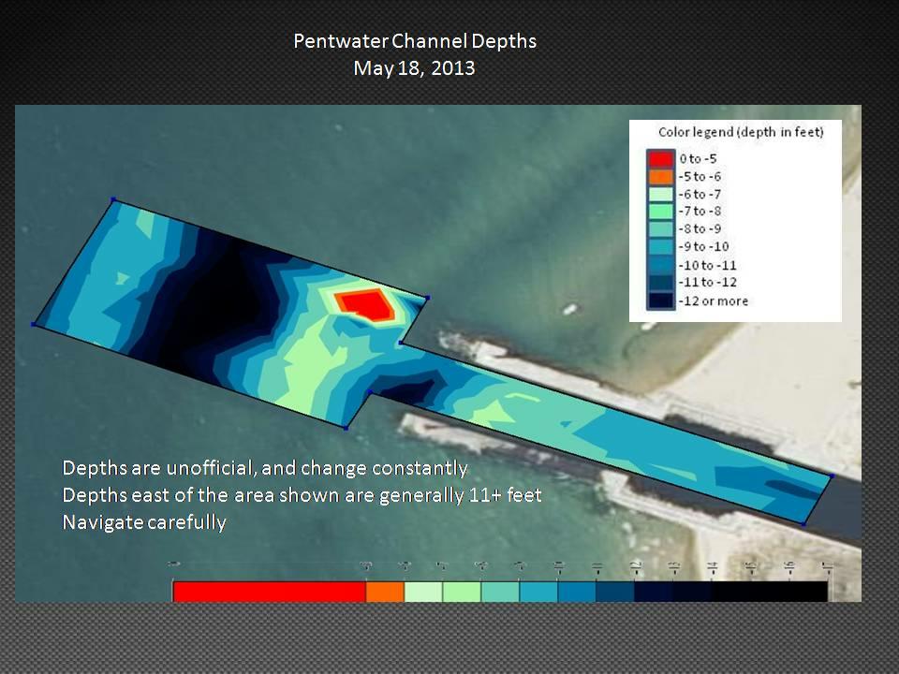Click the "Pentwater Channel Depths" title
The width and height of the screenshot is (899, 674).
pyautogui.click(x=415, y=42)
